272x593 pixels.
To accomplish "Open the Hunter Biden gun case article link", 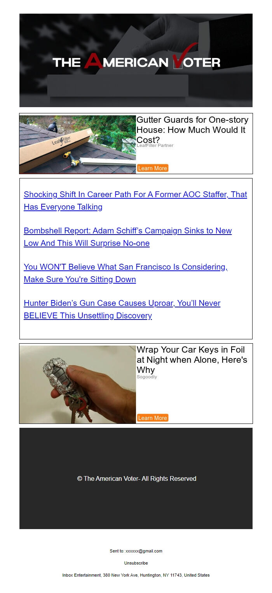I will (122, 309).
